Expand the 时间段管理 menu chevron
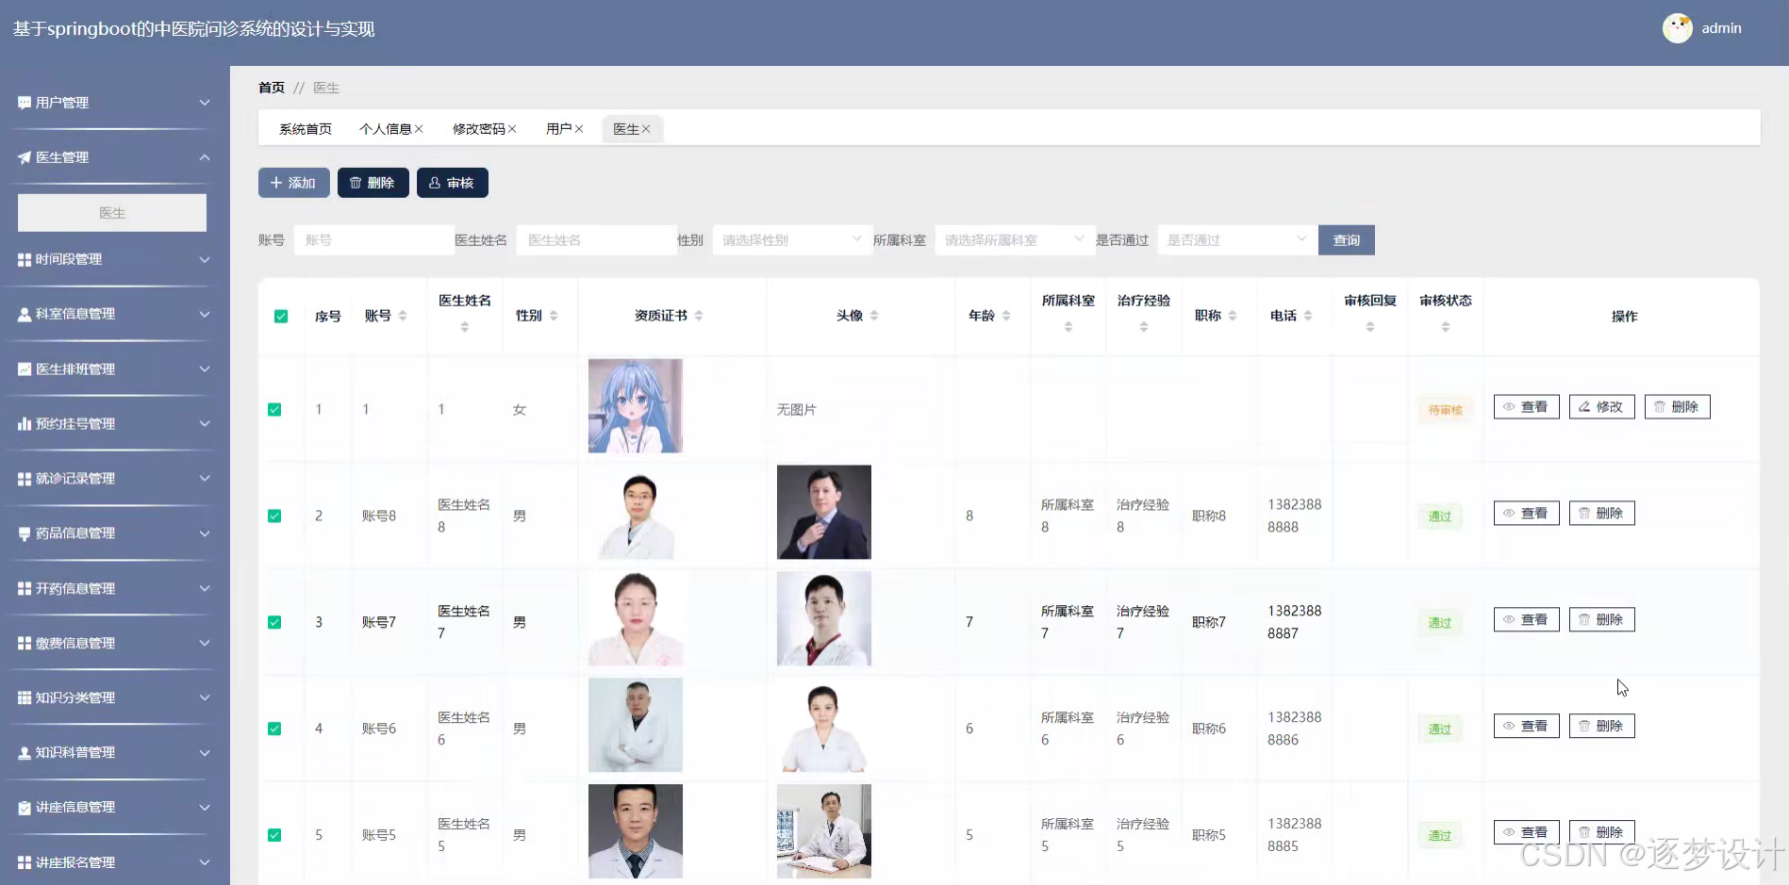The width and height of the screenshot is (1789, 885). point(205,259)
